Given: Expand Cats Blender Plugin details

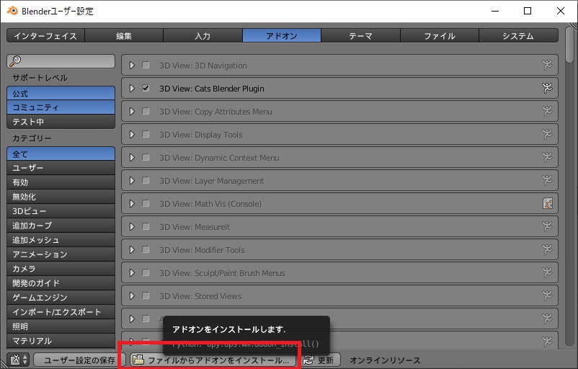Looking at the screenshot, I should [132, 88].
